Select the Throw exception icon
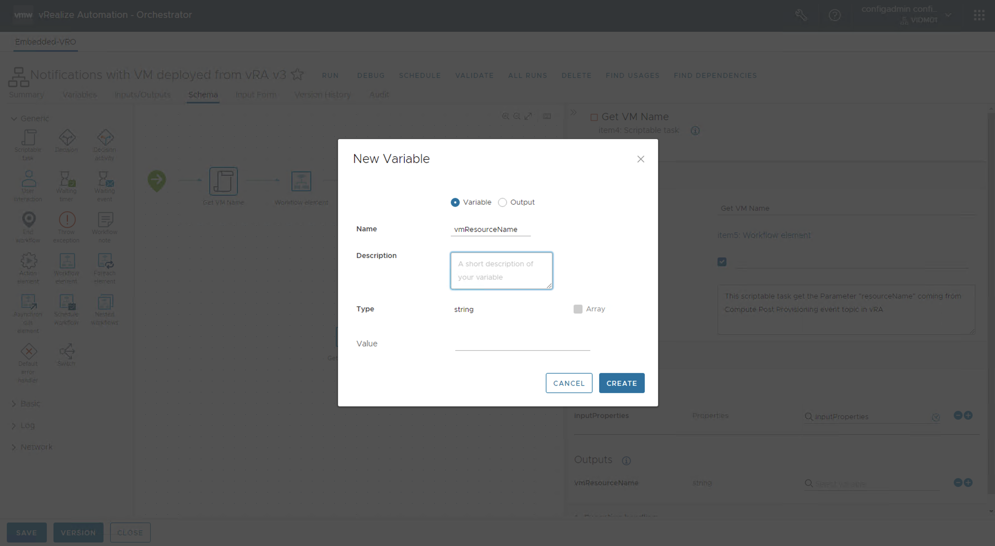This screenshot has height=546, width=995. 66,220
